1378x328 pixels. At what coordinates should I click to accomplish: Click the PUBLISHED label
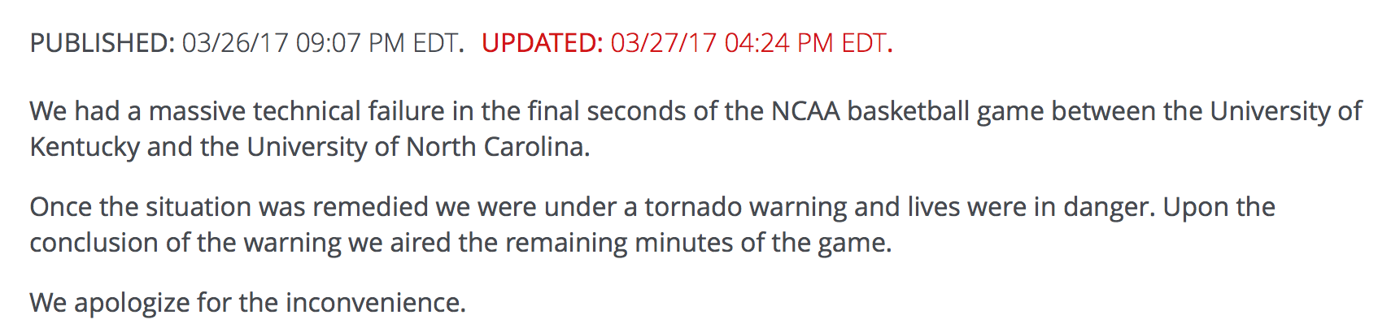(x=102, y=43)
